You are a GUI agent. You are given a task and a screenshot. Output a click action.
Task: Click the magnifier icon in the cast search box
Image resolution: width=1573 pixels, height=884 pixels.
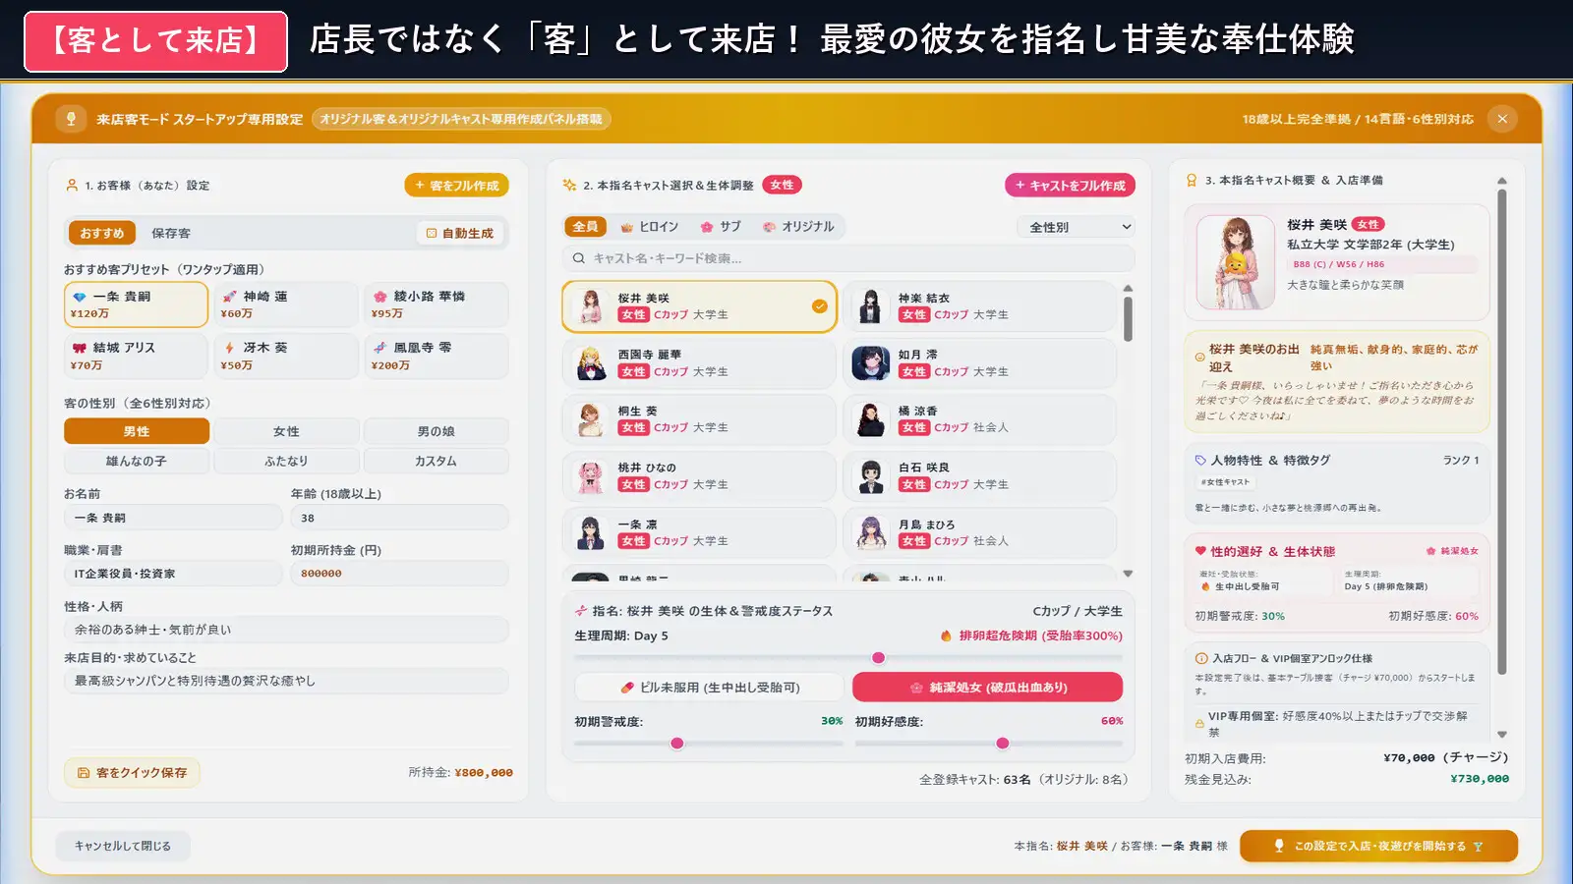(x=579, y=258)
